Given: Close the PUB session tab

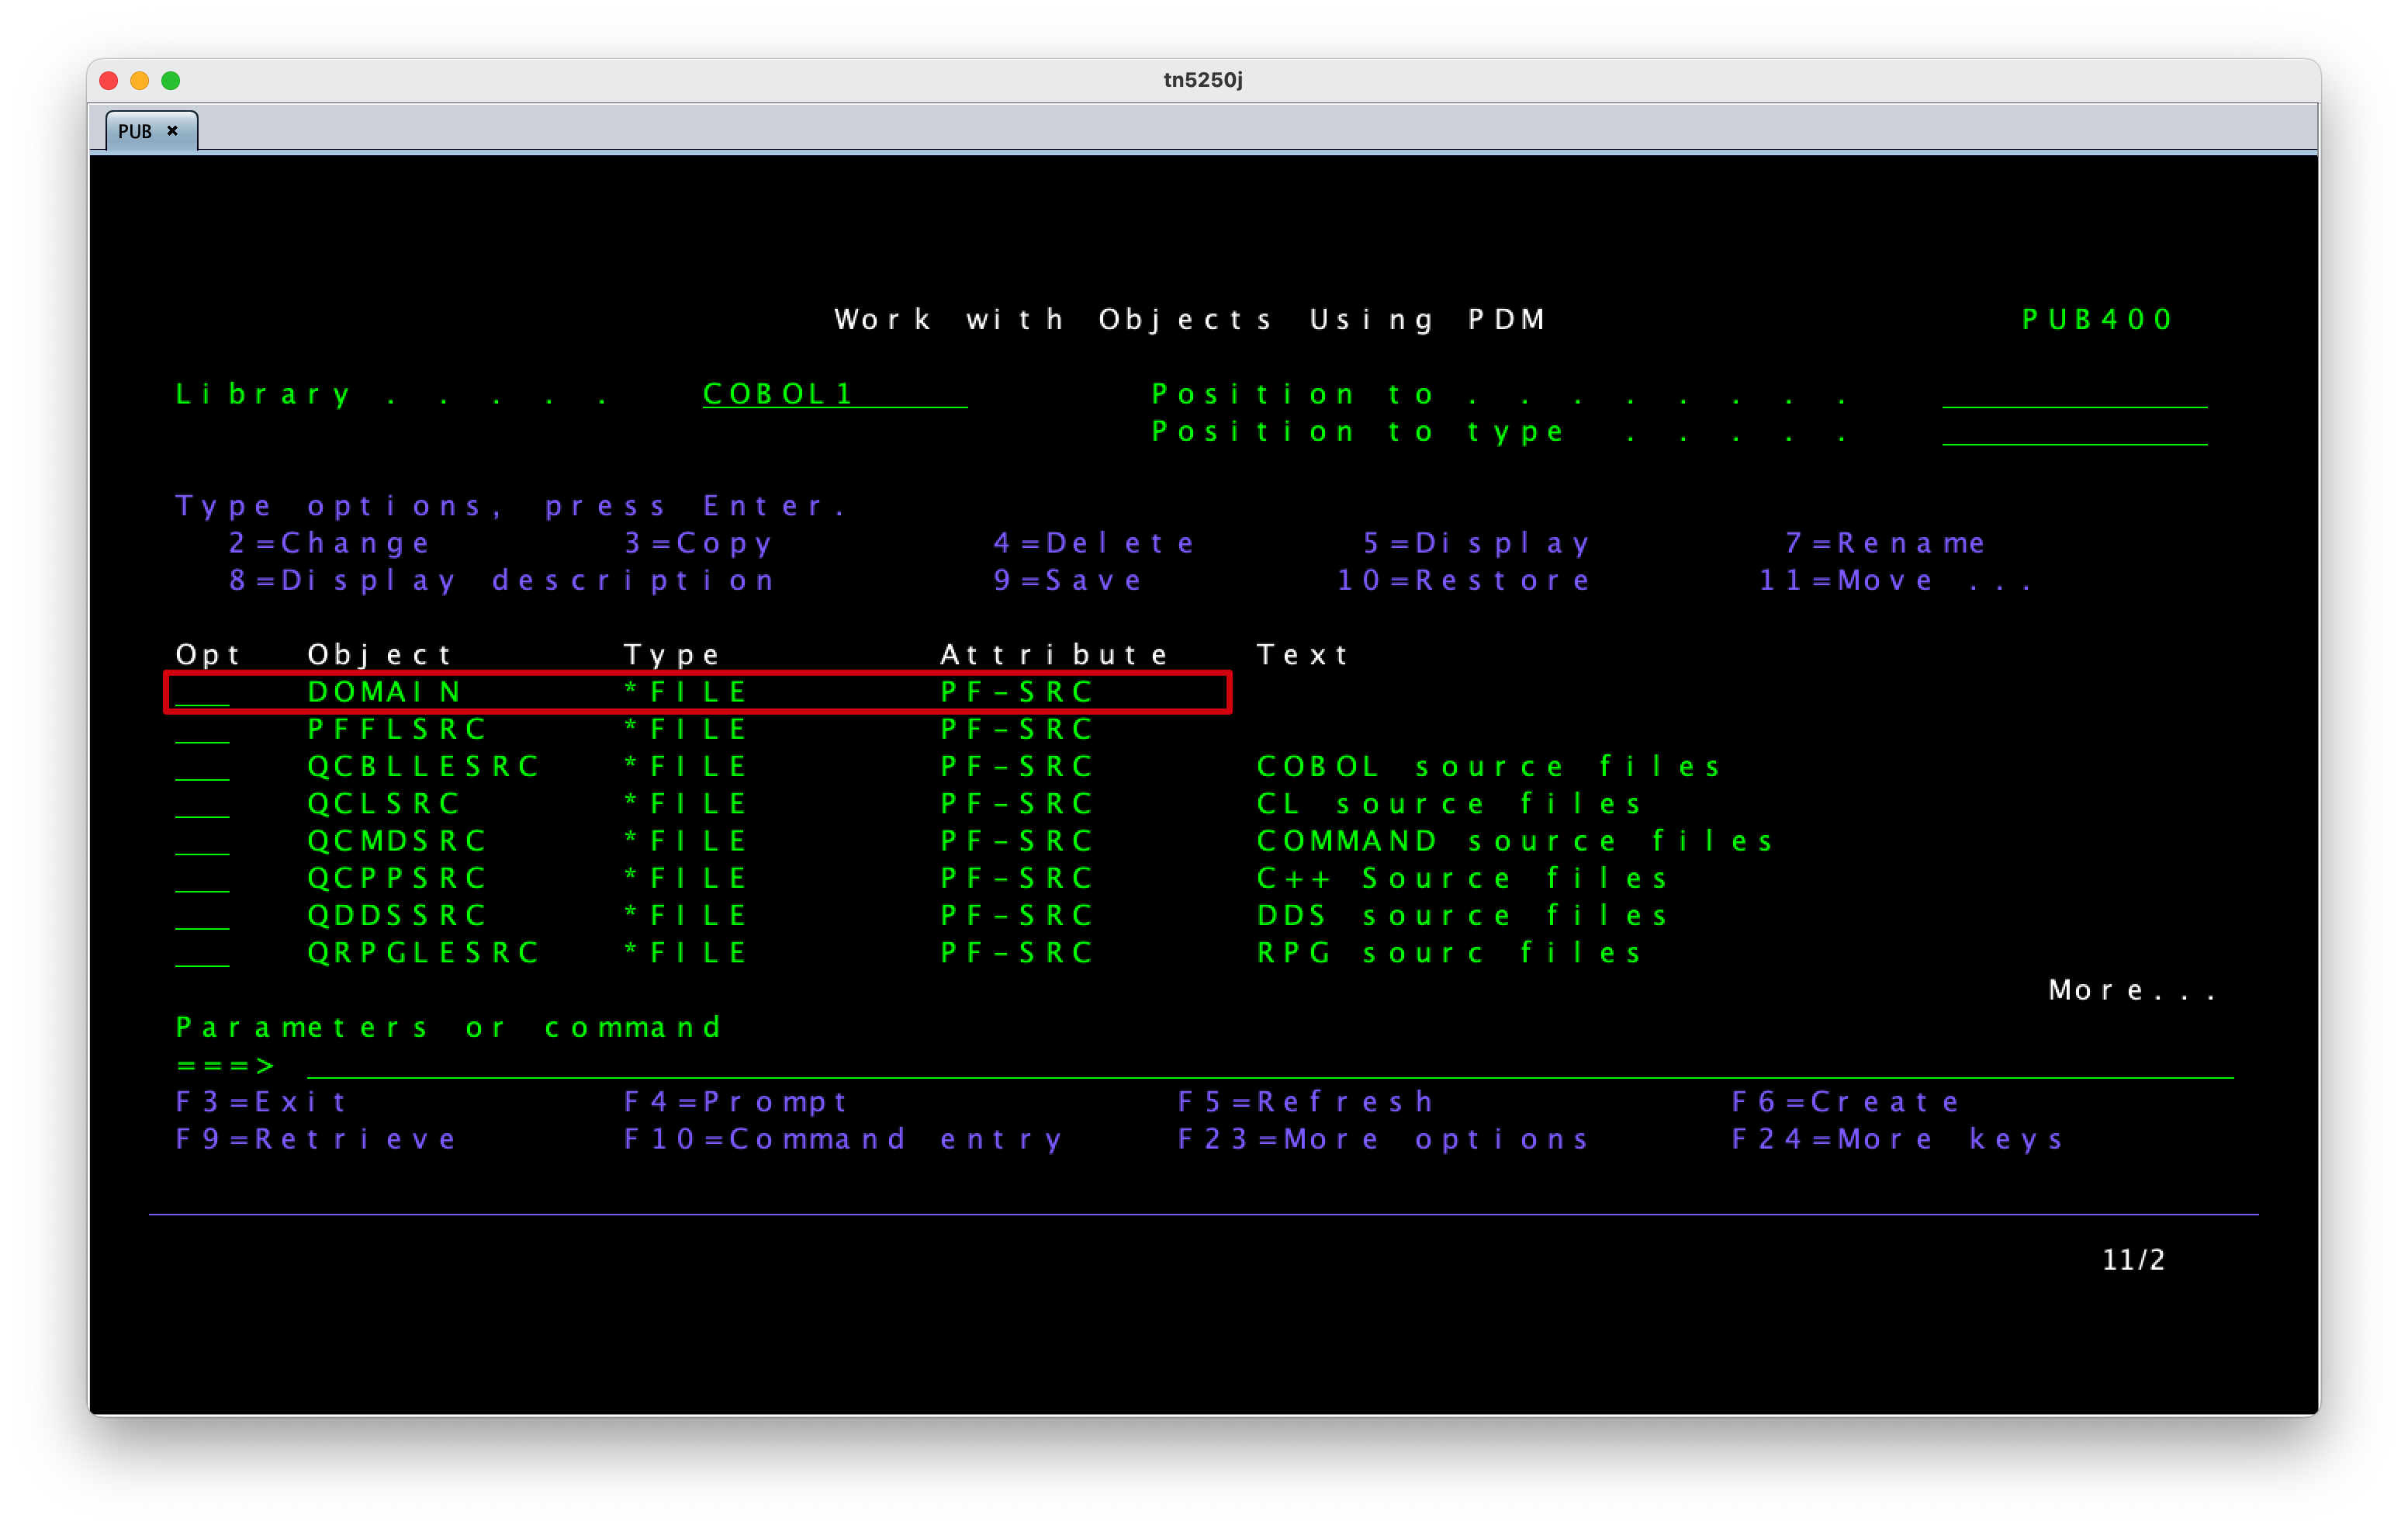Looking at the screenshot, I should pyautogui.click(x=172, y=131).
